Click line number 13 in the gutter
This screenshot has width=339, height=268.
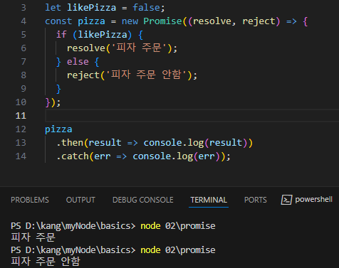[x=21, y=143]
